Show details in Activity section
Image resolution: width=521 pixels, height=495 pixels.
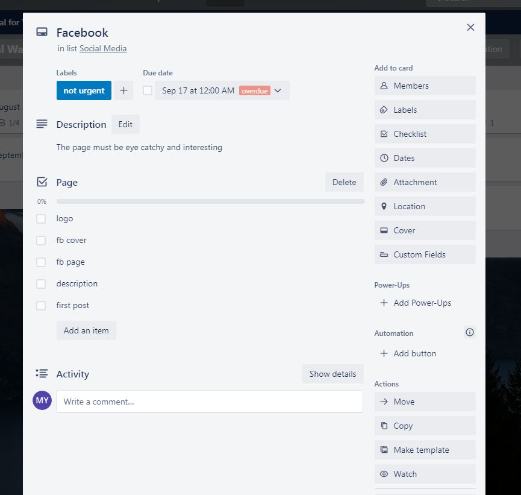pyautogui.click(x=332, y=374)
